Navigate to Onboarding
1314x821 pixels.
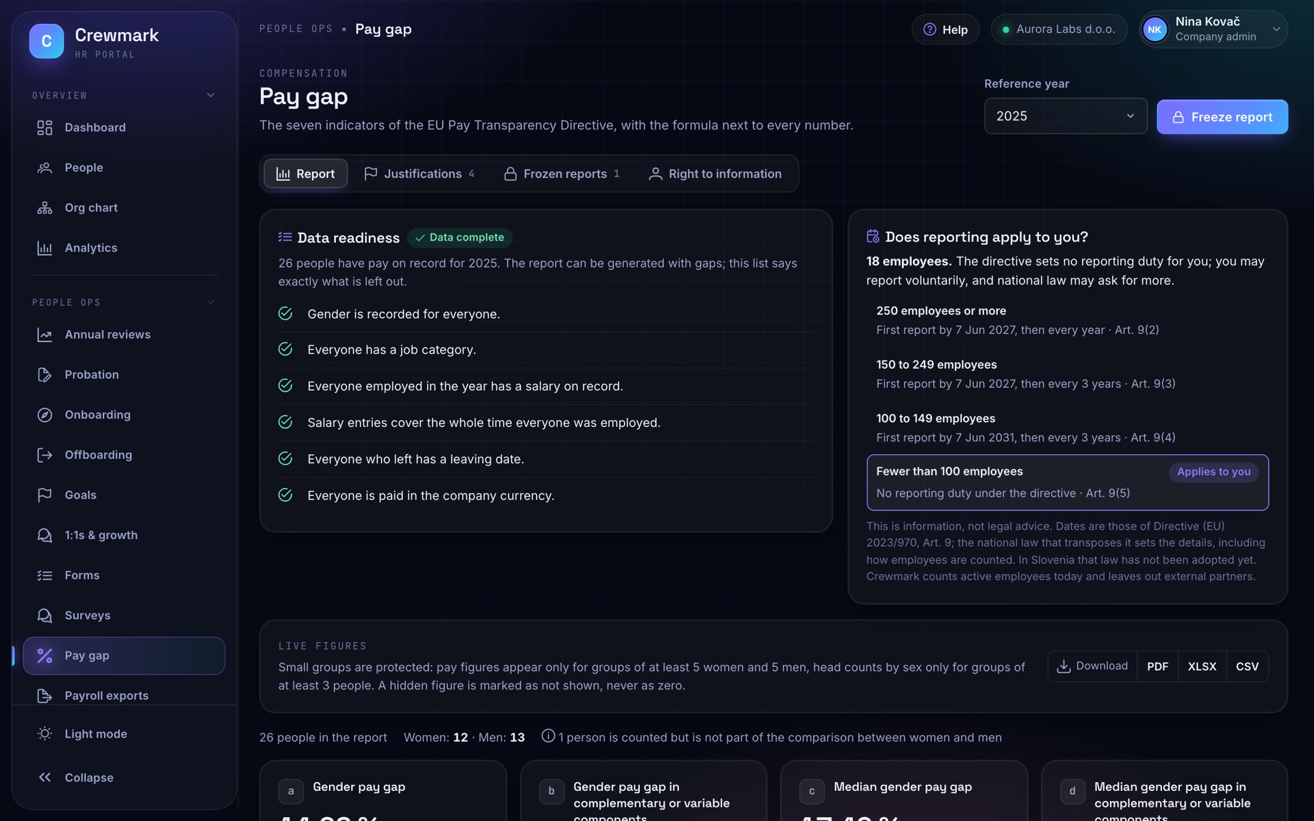click(124, 415)
